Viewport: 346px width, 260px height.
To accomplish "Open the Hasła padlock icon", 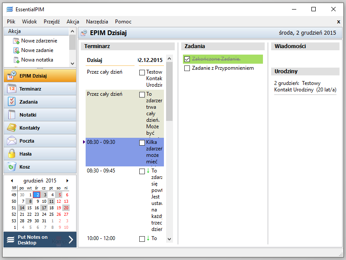I will 12,154.
